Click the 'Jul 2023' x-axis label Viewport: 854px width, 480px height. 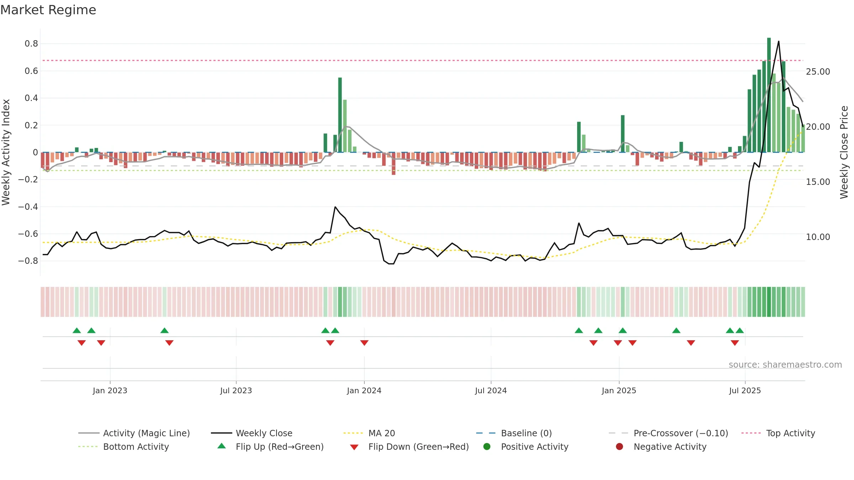click(236, 391)
